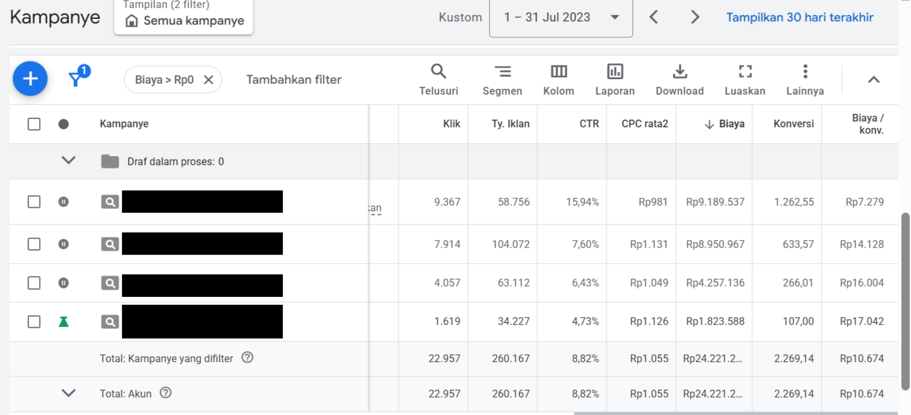The width and height of the screenshot is (911, 415).
Task: Click the home icon beside Semua kampanye
Action: tap(132, 20)
